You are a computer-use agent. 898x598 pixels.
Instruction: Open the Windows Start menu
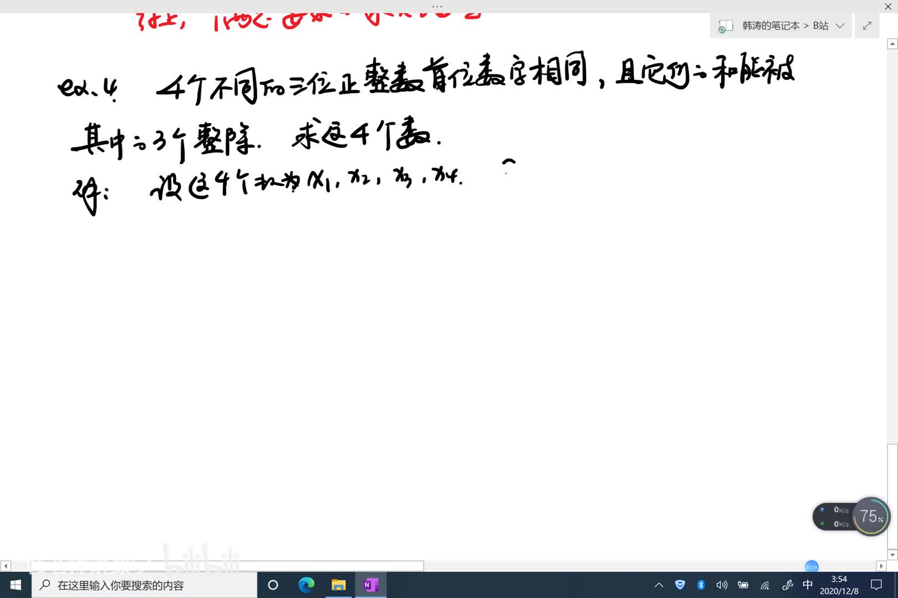coord(16,585)
